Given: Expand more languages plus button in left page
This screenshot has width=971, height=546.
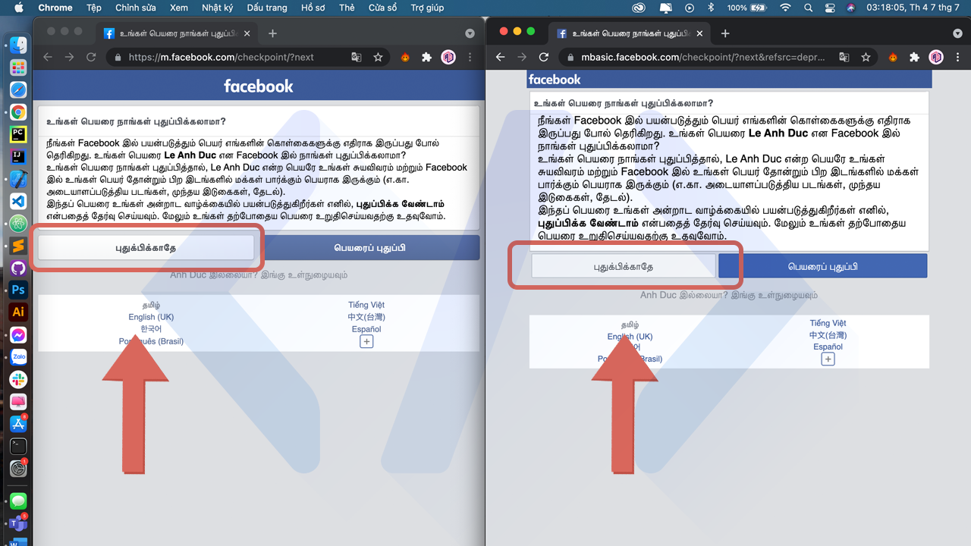Looking at the screenshot, I should coord(366,341).
